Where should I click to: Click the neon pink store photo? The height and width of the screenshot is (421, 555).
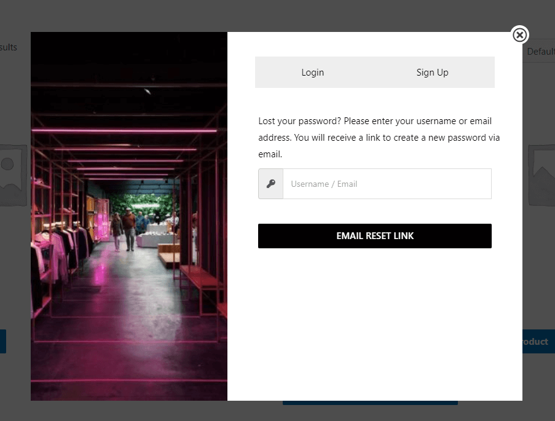click(128, 216)
